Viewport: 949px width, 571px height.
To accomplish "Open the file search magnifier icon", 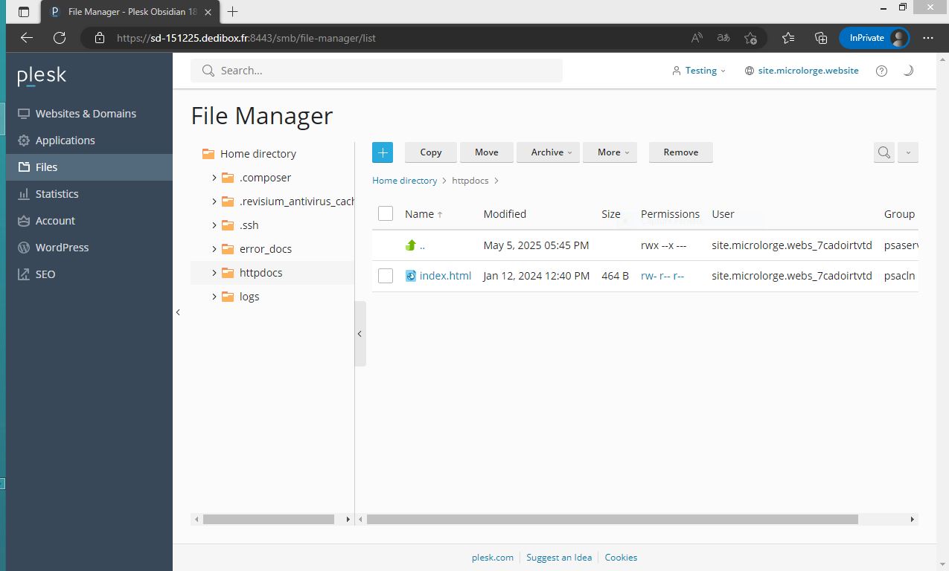I will pos(884,152).
